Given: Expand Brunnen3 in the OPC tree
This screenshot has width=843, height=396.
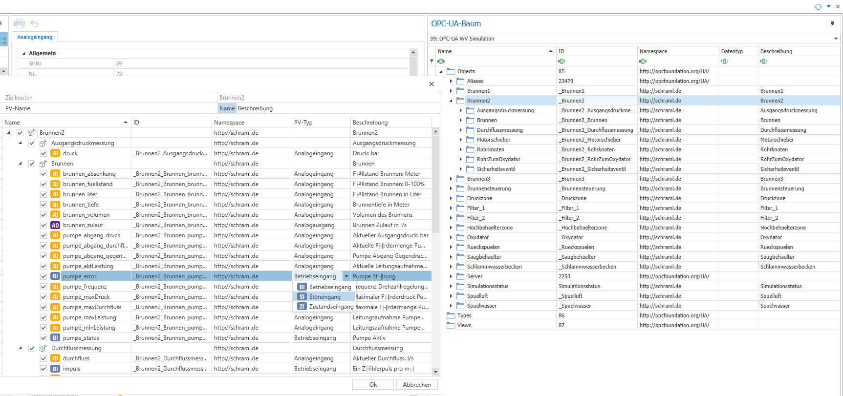Looking at the screenshot, I should click(x=451, y=179).
